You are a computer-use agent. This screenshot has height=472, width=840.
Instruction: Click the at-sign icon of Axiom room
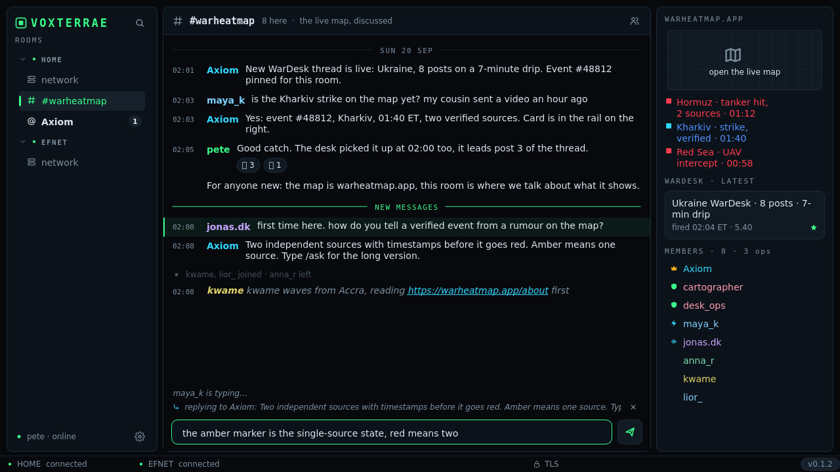click(31, 122)
